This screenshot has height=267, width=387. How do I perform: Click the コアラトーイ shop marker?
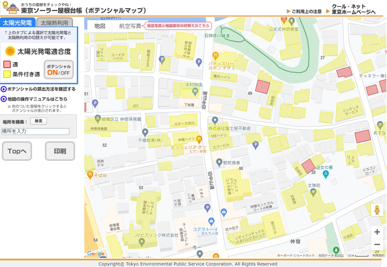(x=211, y=222)
